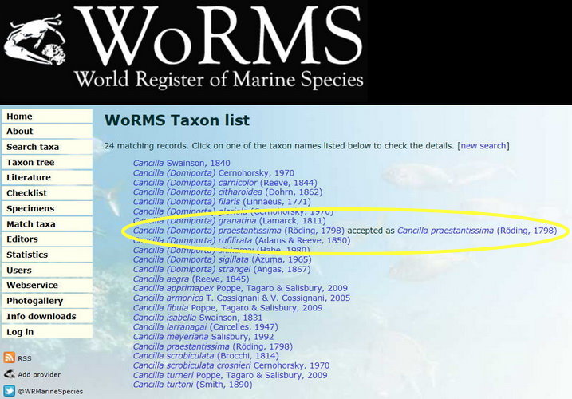Open accepted name Cancilla praestantissima on the 'accepted as' line
This screenshot has height=399, width=572.
(477, 231)
